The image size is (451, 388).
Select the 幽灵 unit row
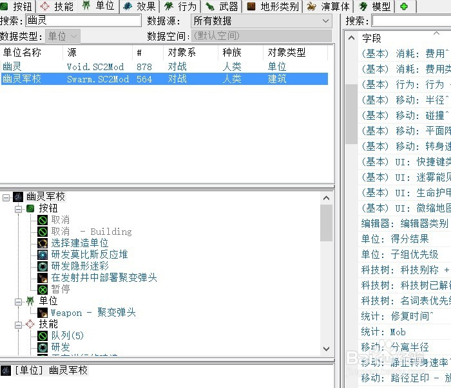coord(164,67)
